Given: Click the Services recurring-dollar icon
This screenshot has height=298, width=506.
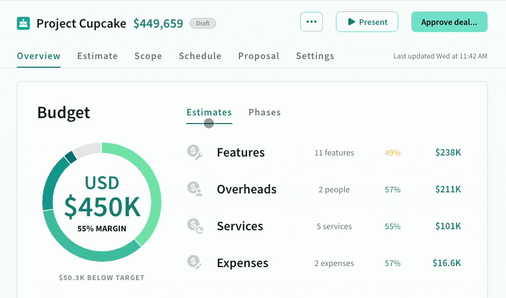Looking at the screenshot, I should click(x=194, y=226).
